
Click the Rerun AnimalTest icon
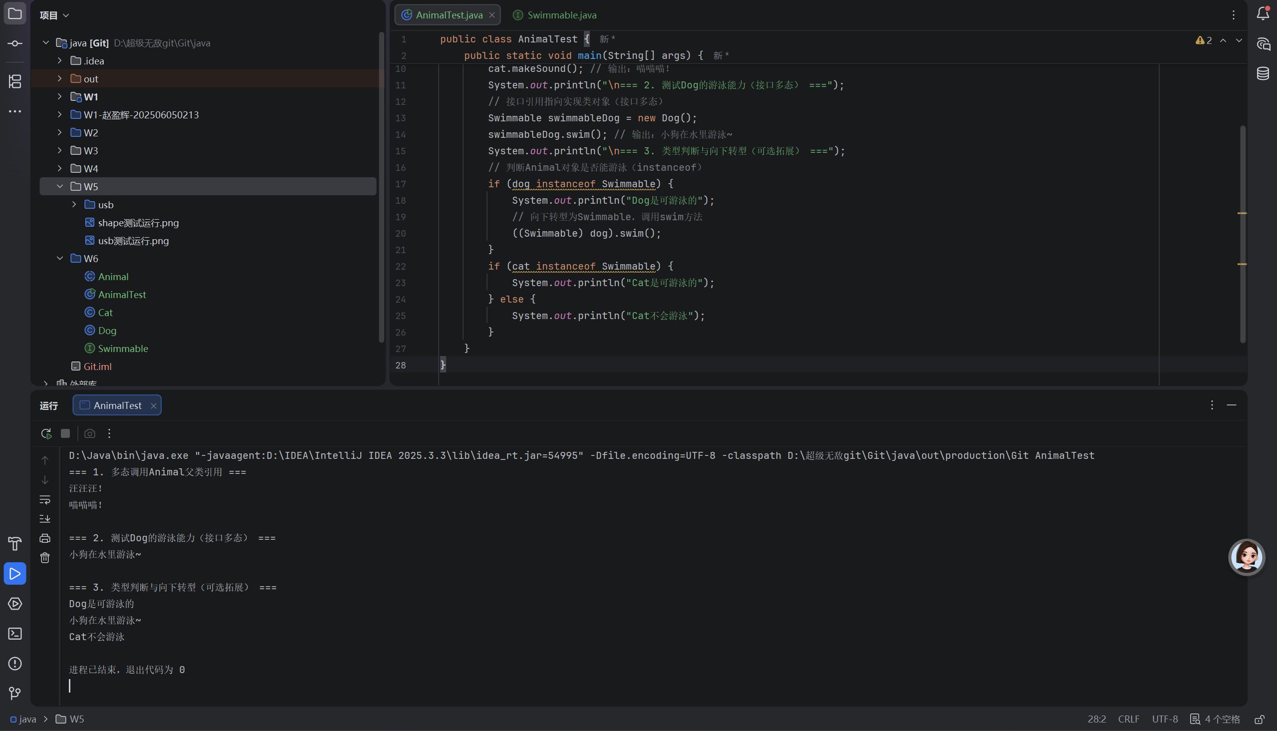tap(46, 433)
